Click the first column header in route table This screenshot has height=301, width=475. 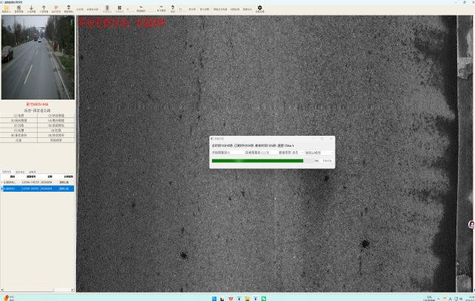pyautogui.click(x=13, y=176)
